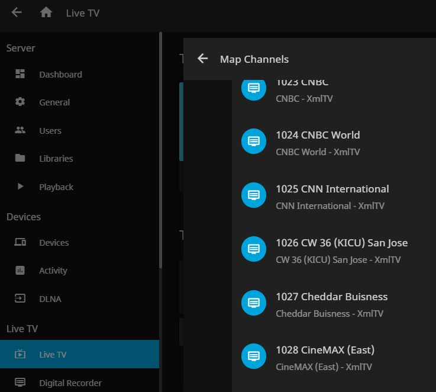Viewport: 436px width, 392px height.
Task: Click 'CNN International - XmlTV' mapping text
Action: pyautogui.click(x=330, y=205)
